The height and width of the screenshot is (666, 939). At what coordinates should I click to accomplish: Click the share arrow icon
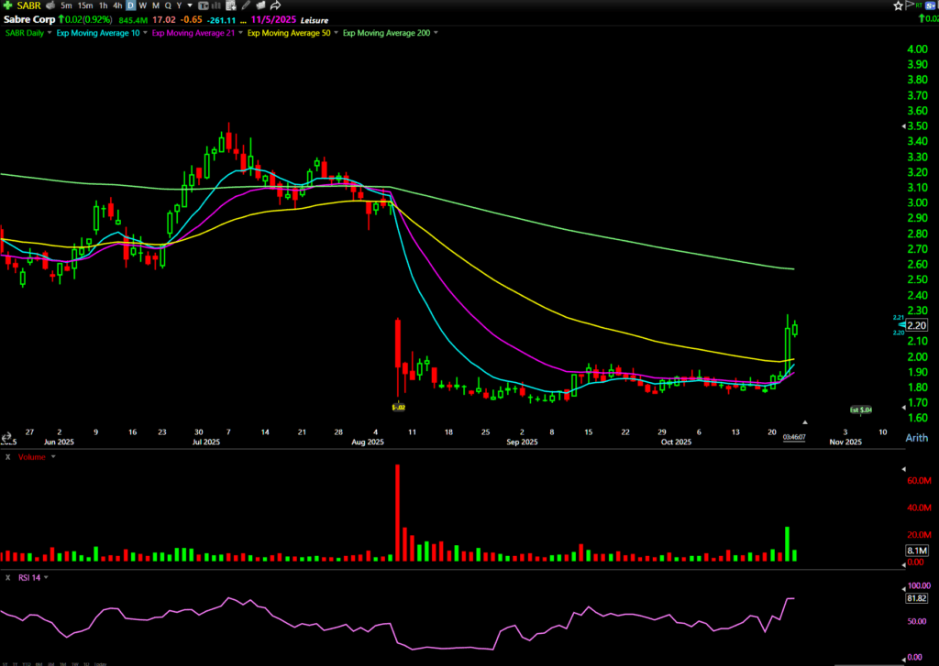(x=276, y=5)
